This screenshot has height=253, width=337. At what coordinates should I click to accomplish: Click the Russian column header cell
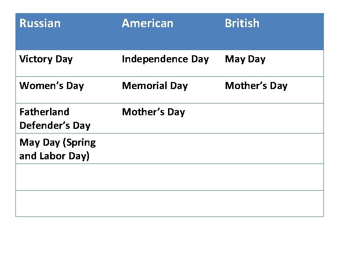40,23
